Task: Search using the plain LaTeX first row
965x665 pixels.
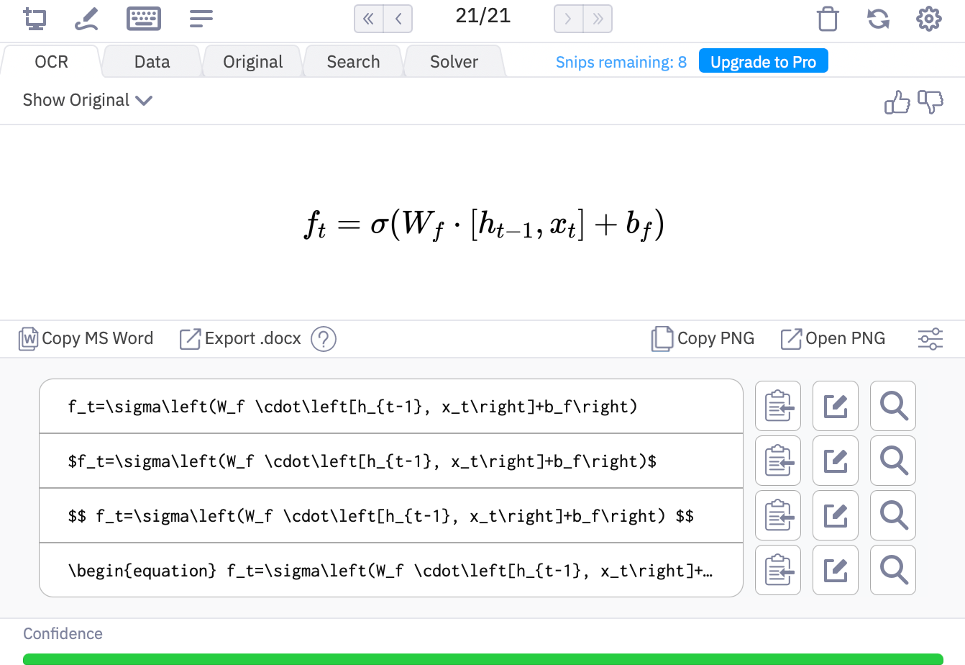Action: pyautogui.click(x=893, y=406)
